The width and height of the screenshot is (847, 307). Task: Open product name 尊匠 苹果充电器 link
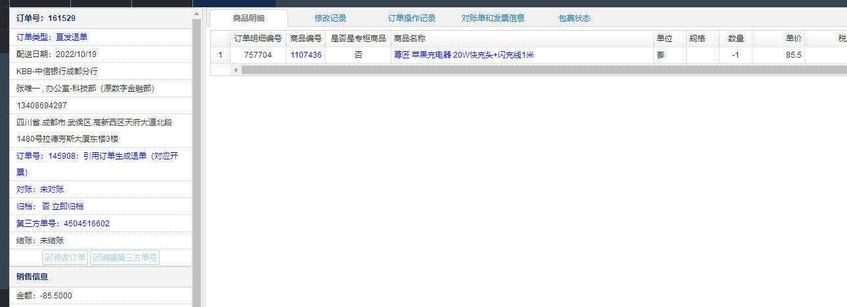464,55
